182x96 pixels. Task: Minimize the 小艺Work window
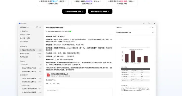pyautogui.click(x=144, y=23)
